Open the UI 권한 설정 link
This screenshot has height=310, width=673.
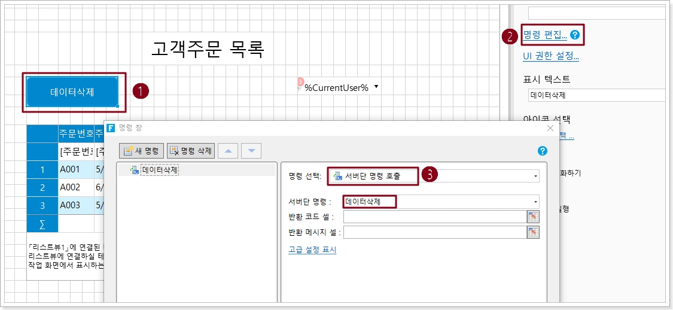click(550, 56)
